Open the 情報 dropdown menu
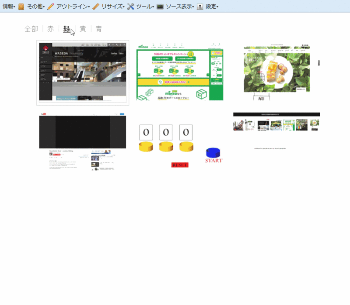 point(8,6)
